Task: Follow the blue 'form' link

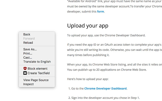Action: click(x=100, y=11)
